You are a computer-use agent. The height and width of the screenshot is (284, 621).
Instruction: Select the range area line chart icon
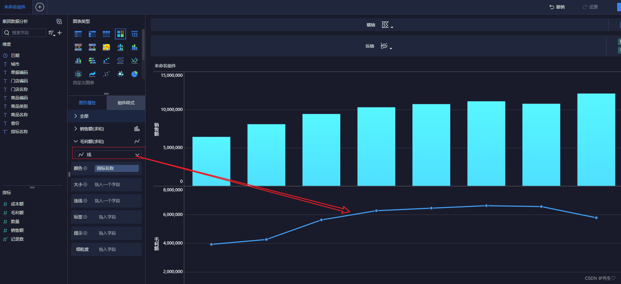click(x=135, y=61)
